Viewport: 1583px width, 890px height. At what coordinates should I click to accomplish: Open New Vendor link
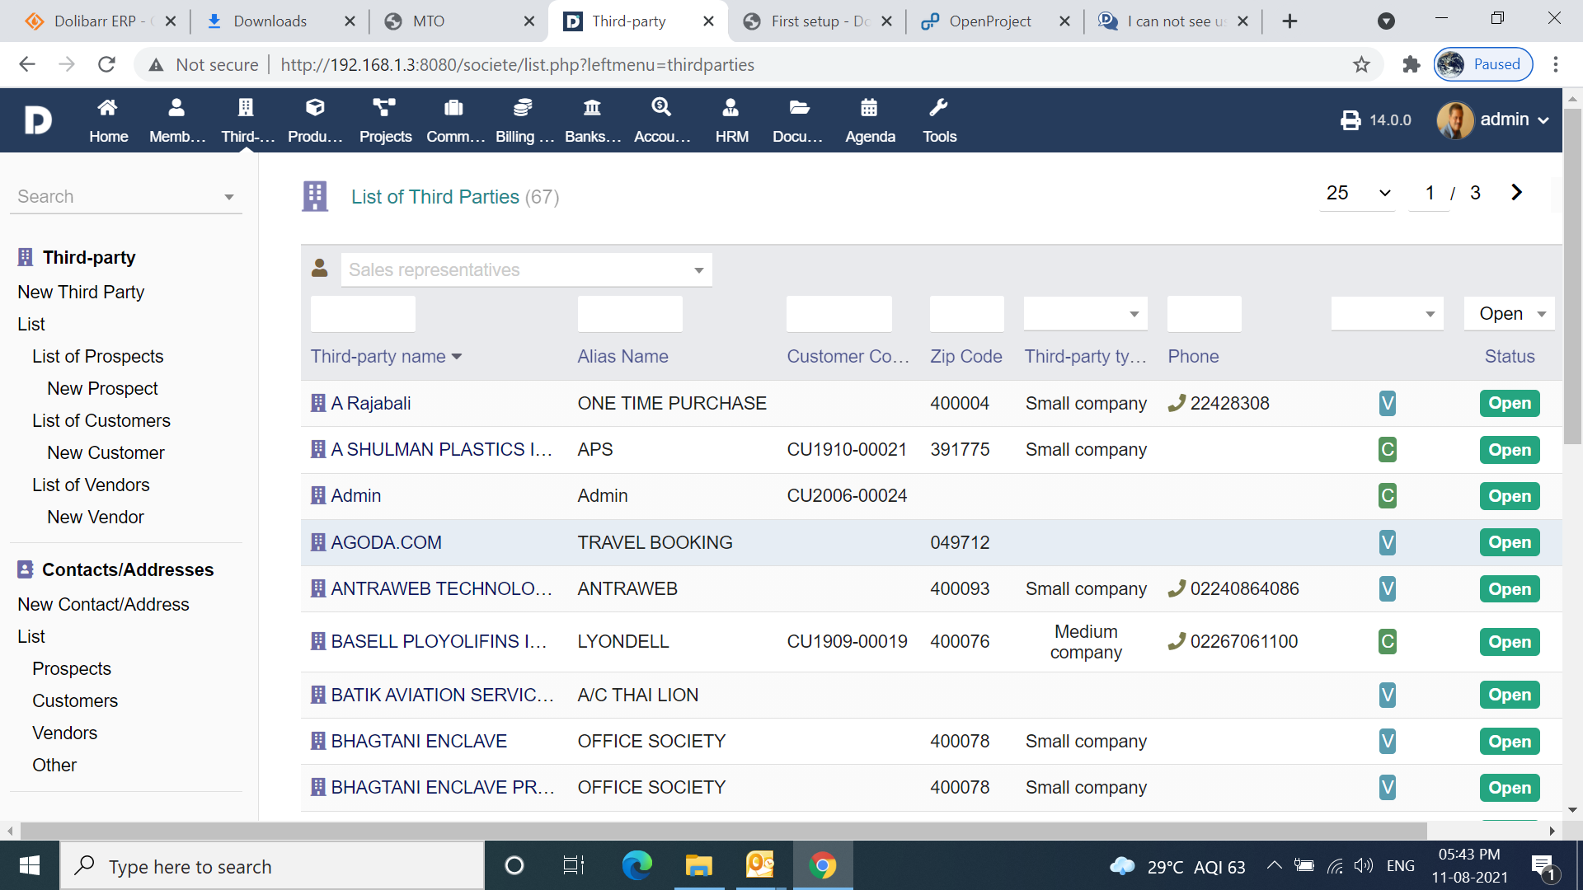coord(96,517)
